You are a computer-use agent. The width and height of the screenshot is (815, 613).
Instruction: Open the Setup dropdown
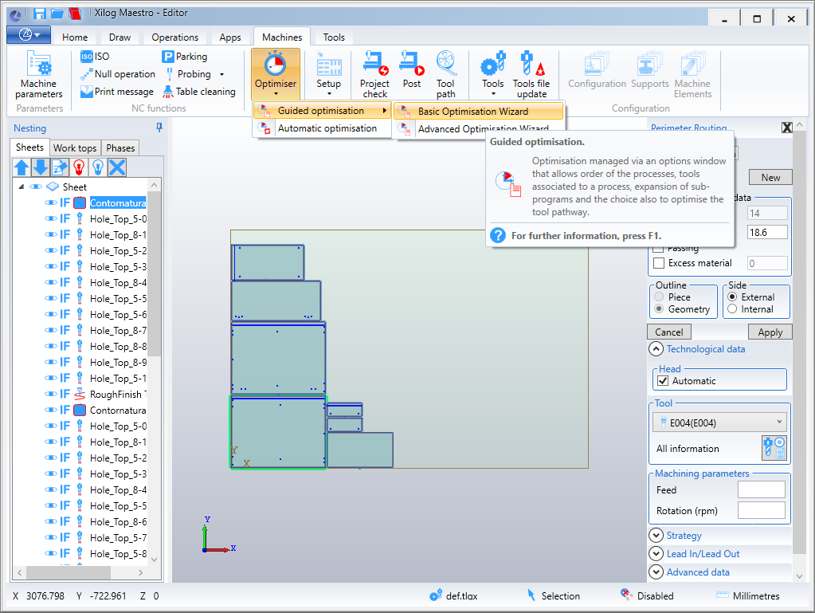(328, 74)
